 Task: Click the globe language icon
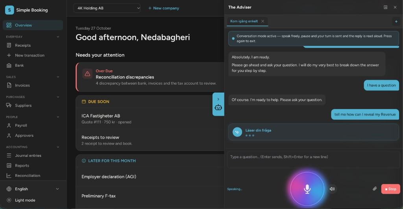[x=9, y=189]
